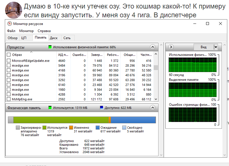Open the Сеть tab
Screen dimensions: 229x166
(67, 38)
